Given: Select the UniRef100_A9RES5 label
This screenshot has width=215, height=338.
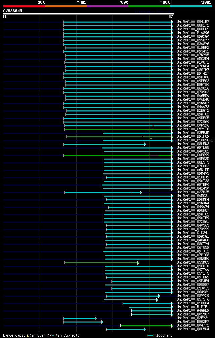Looking at the screenshot, I should 193,118.
